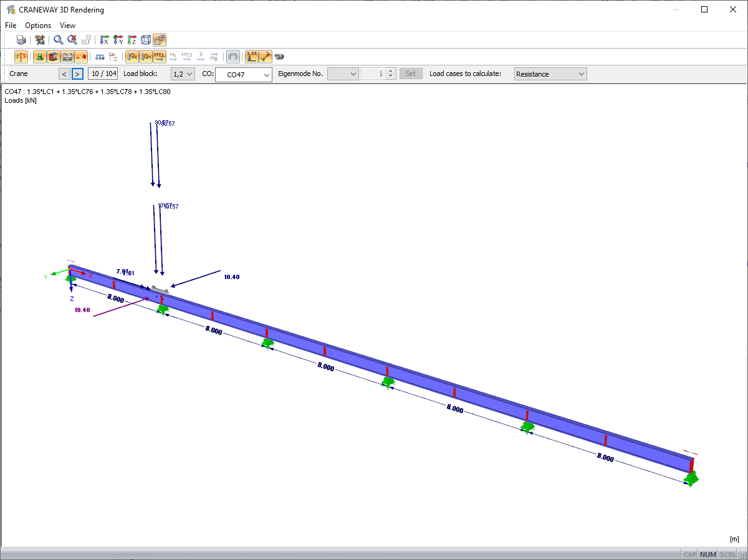Toggle HT,L horizontal loads display

click(160, 57)
